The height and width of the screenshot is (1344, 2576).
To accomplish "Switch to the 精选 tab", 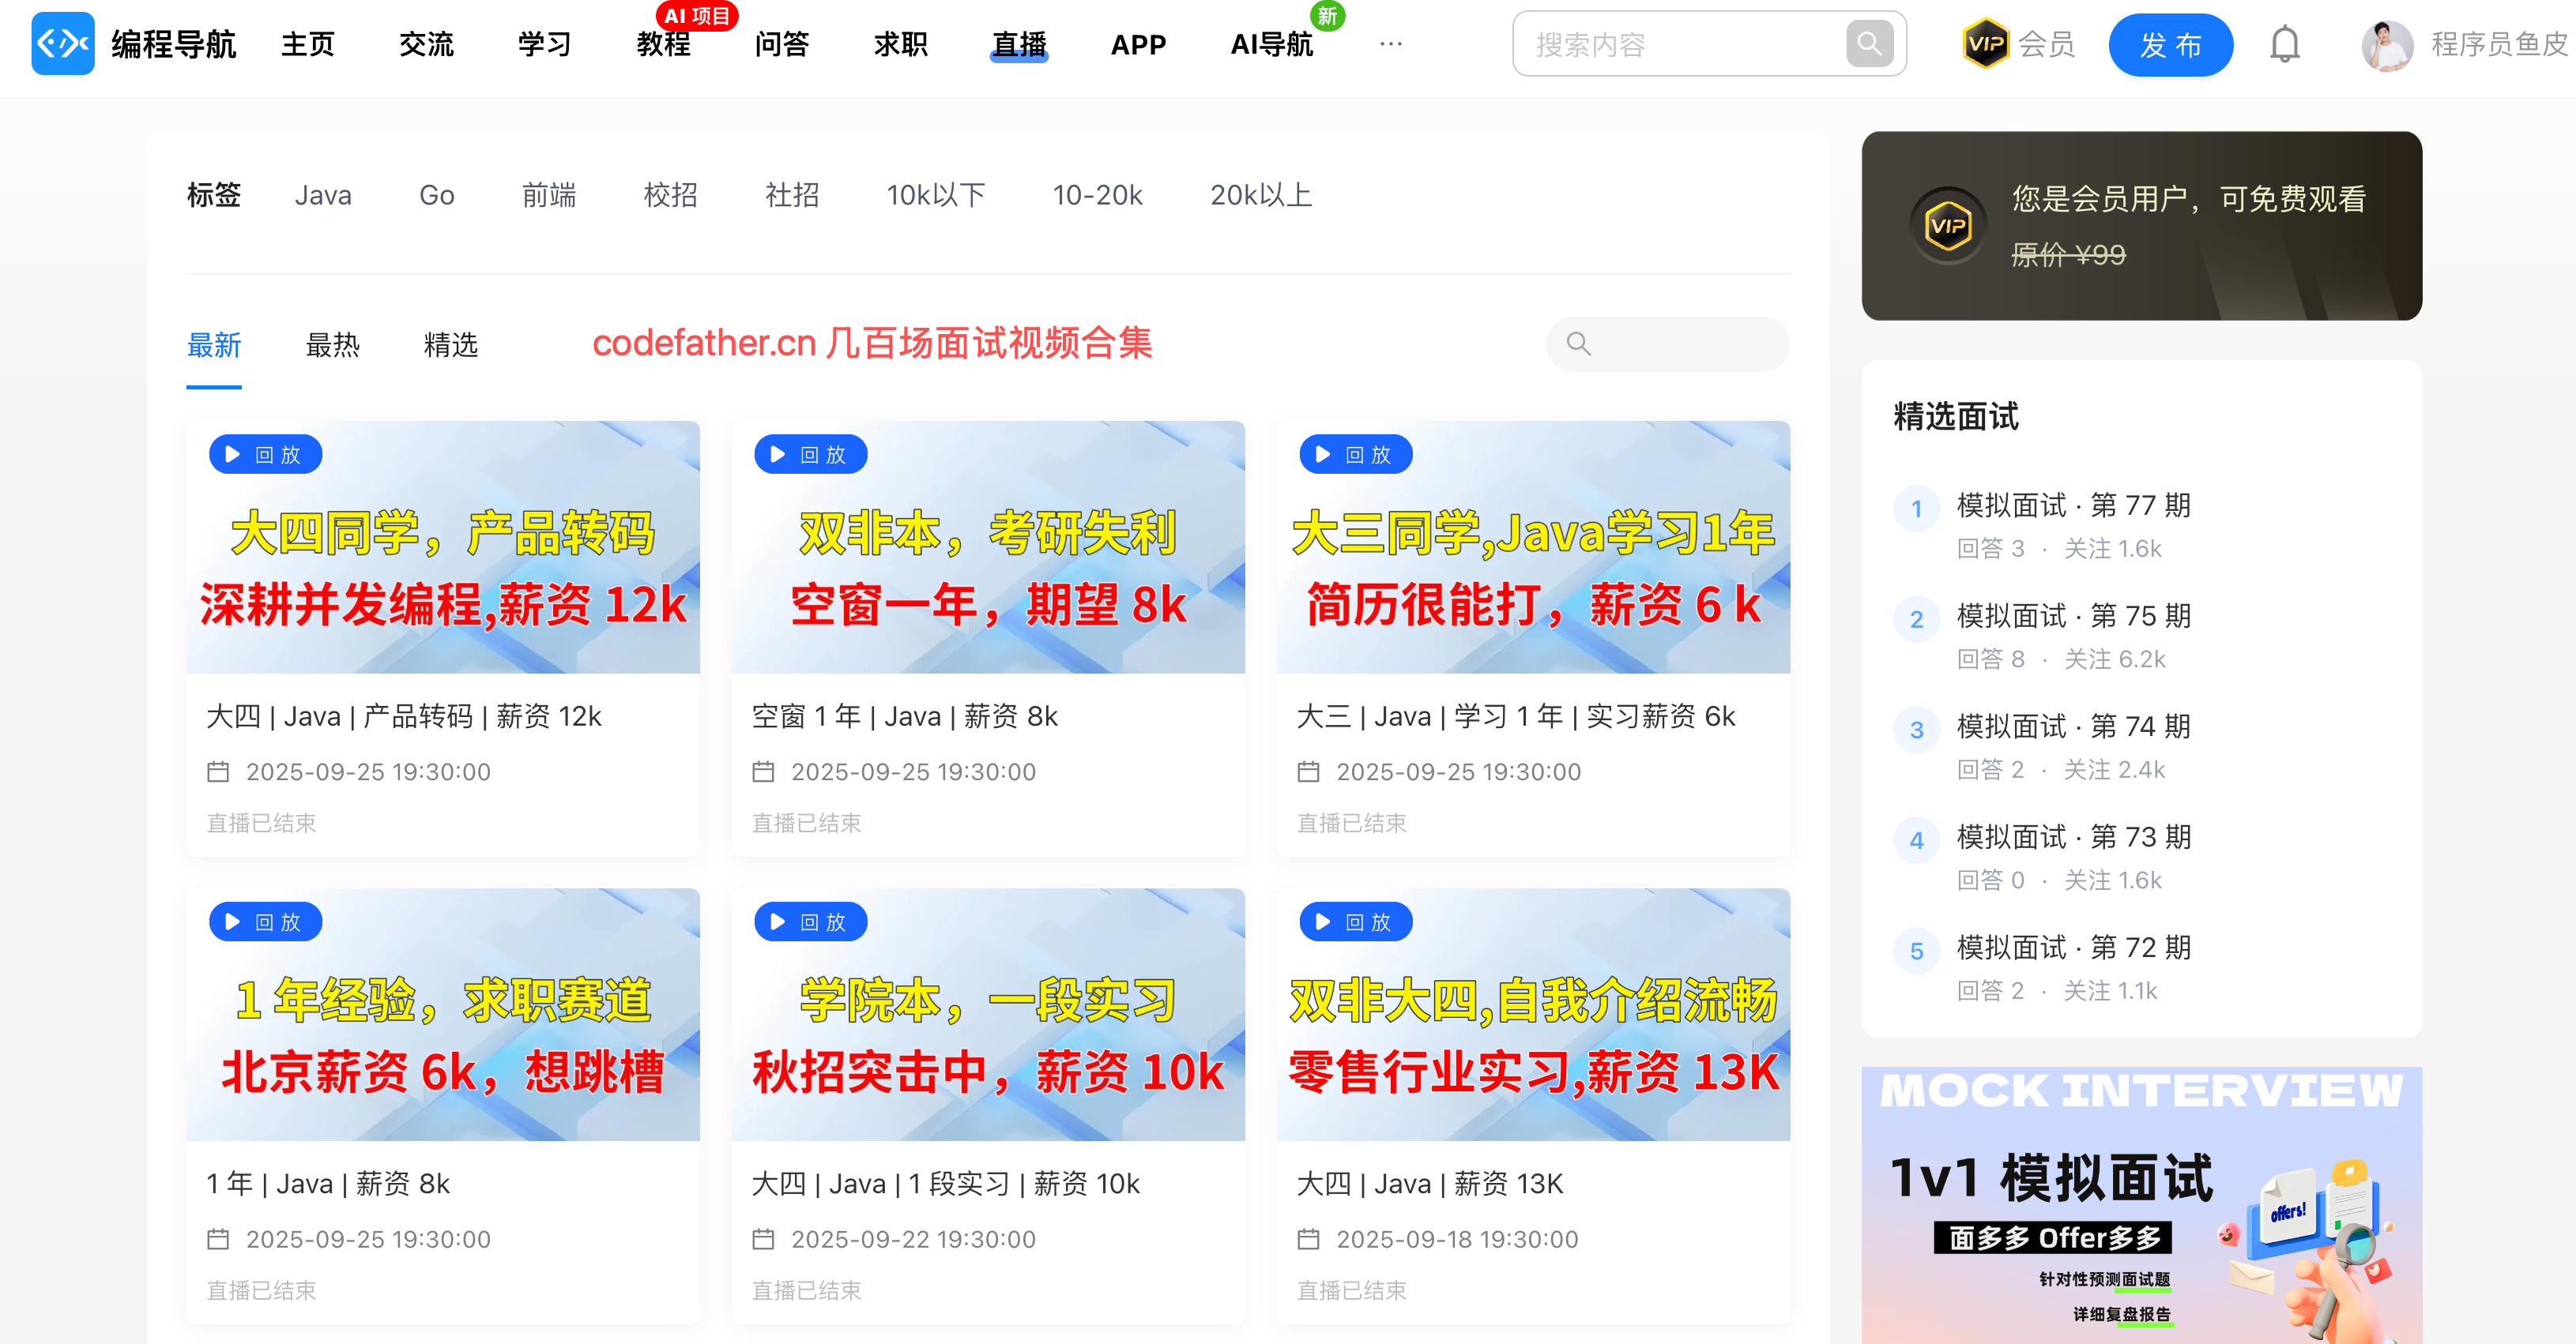I will 450,346.
